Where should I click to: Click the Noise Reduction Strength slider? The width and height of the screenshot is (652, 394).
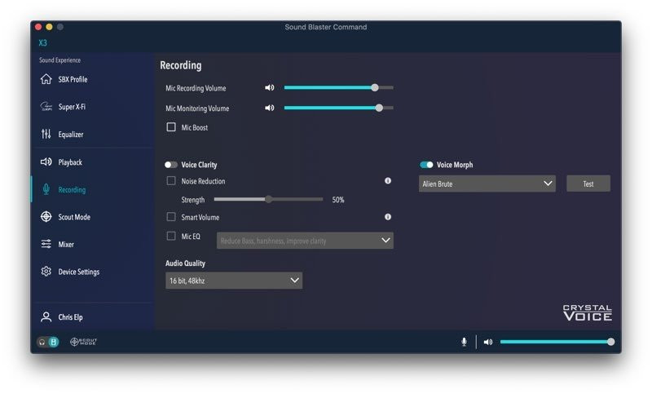point(268,199)
